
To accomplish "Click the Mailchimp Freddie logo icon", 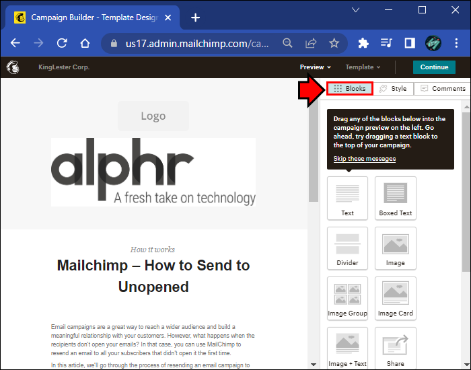I will [x=13, y=67].
